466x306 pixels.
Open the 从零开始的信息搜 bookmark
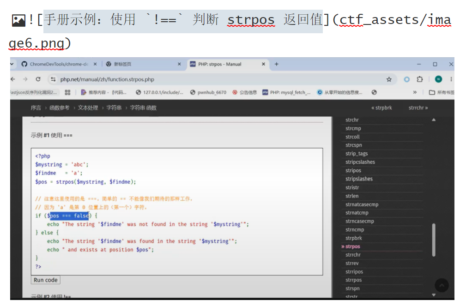tap(339, 92)
